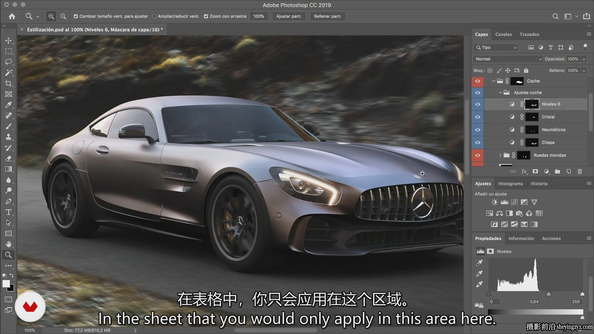Select the Niveles 6 mask thumbnail
The width and height of the screenshot is (594, 334).
(532, 104)
